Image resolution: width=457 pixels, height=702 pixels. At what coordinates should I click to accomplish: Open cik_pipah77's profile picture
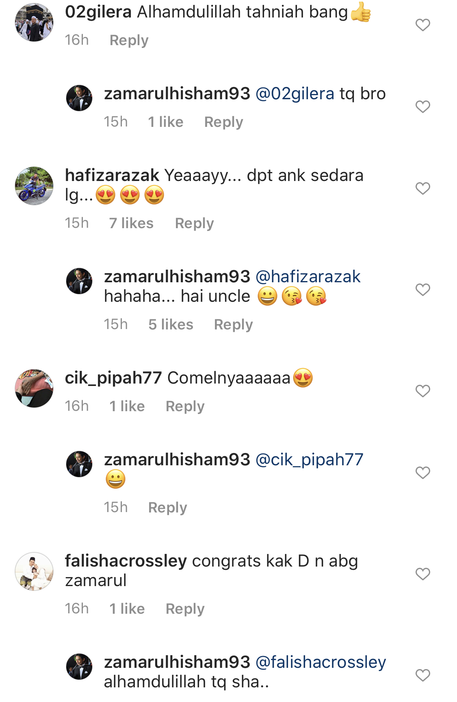(x=34, y=388)
